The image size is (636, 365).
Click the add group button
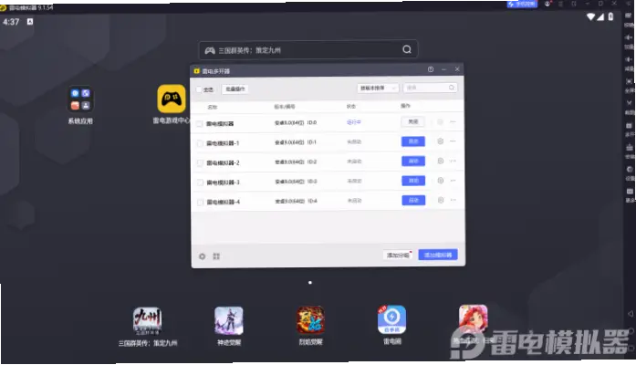pyautogui.click(x=398, y=255)
